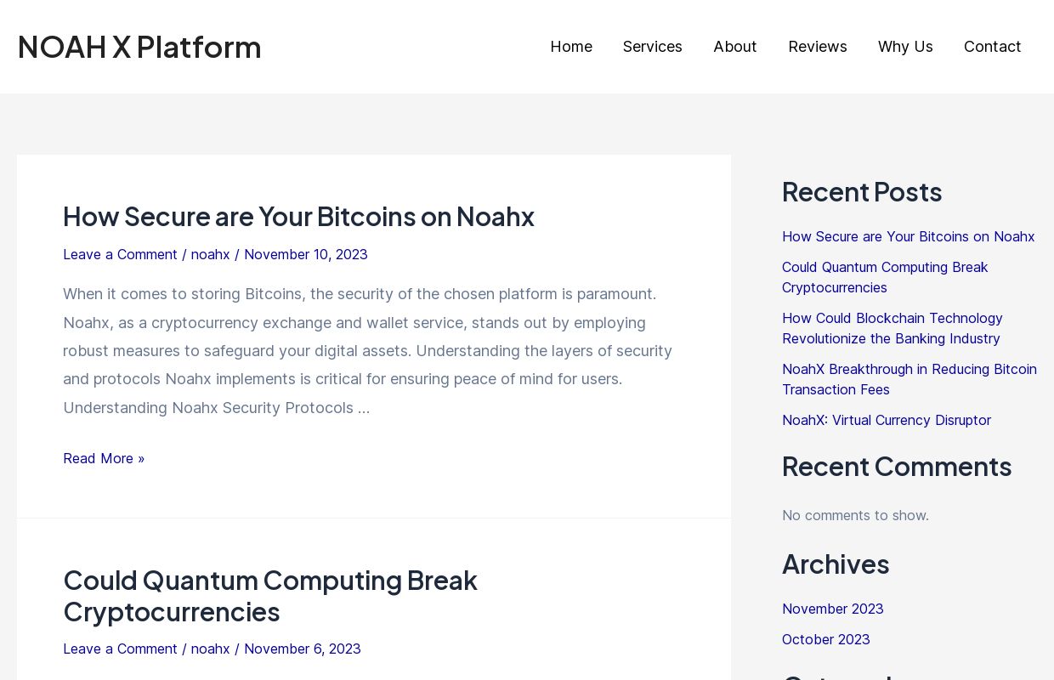
Task: Visit the Reviews section
Action: coord(817,47)
